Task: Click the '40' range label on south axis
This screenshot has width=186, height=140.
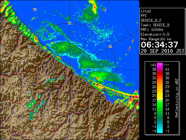Action: click(70, 117)
